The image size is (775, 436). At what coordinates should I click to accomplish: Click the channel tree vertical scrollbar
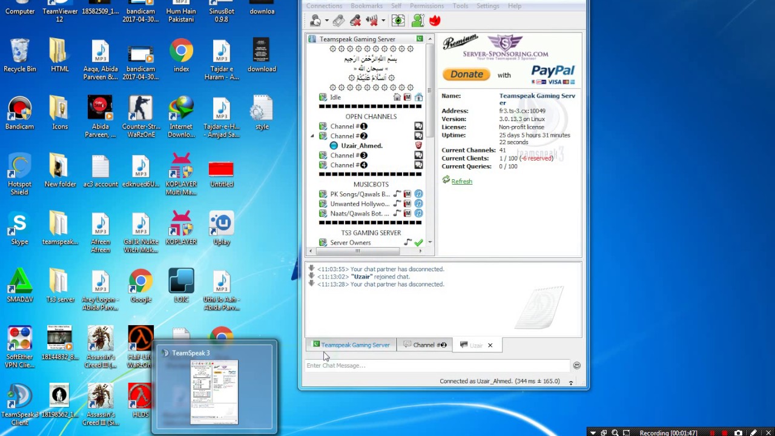click(430, 91)
